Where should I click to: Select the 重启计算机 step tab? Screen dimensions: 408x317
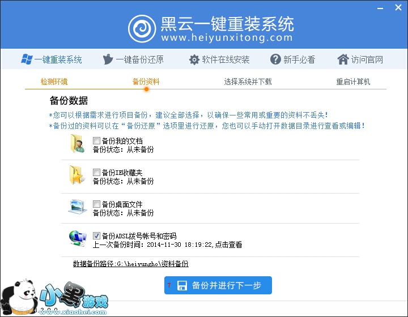tap(353, 82)
